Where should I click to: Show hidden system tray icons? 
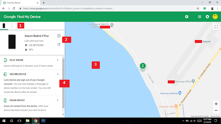coord(183,121)
